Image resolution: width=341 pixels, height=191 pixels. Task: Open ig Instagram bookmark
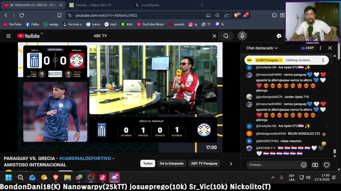click(x=193, y=24)
